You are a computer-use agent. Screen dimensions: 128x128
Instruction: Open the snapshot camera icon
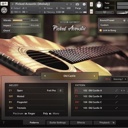pyautogui.click(x=77, y=4)
